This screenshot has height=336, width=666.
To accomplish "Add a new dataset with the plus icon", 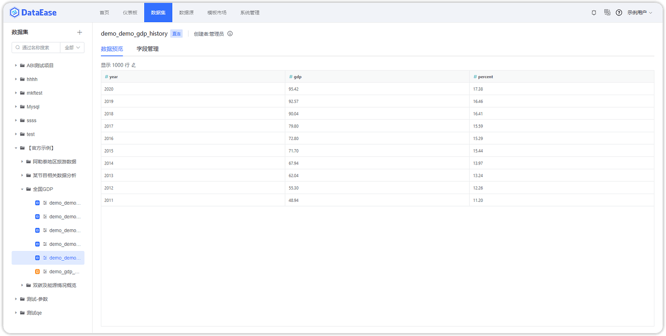I will 80,32.
